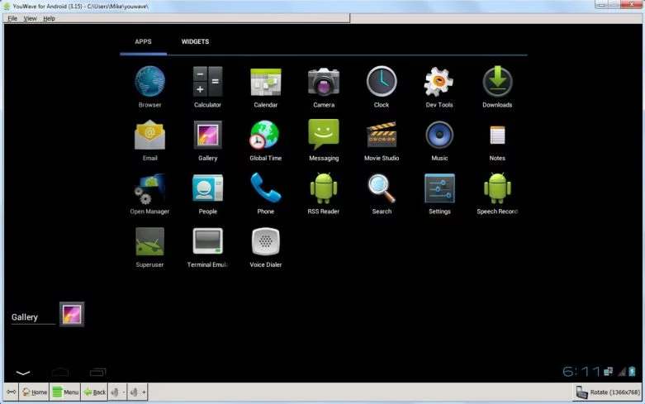Click the 6:11 clock in status area
Image resolution: width=645 pixels, height=404 pixels.
coord(581,372)
